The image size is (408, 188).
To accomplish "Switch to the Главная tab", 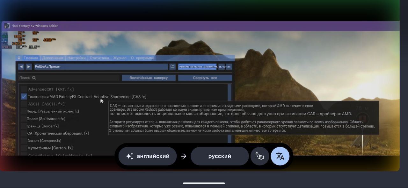I will point(31,58).
